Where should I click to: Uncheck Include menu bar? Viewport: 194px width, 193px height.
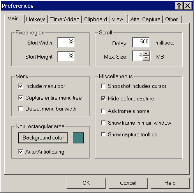tap(21, 86)
